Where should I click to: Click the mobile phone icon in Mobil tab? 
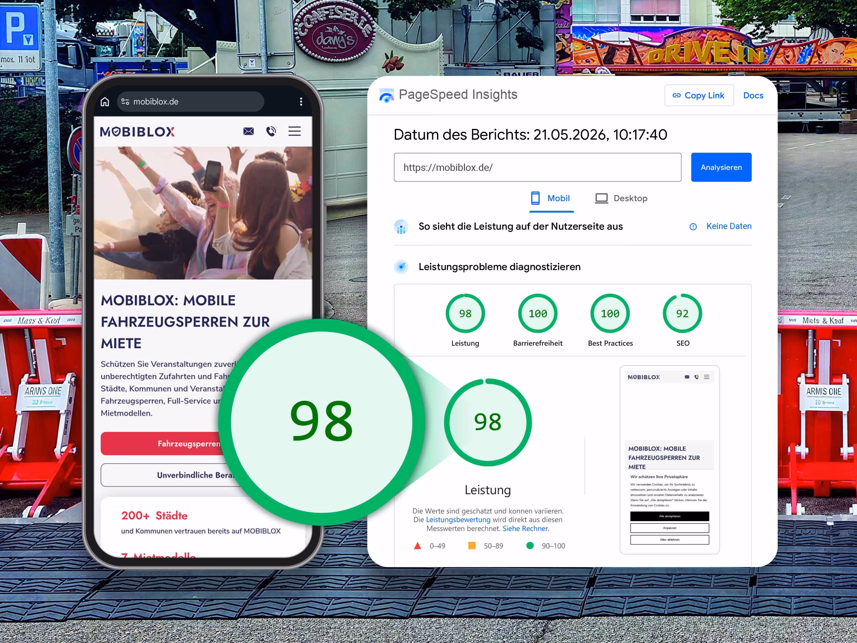(535, 198)
